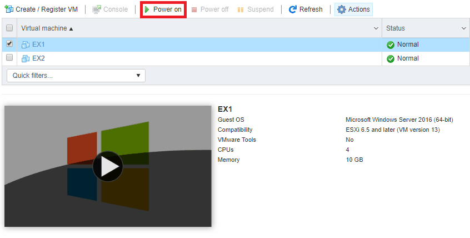The width and height of the screenshot is (470, 238).
Task: Click the CPUs label
Action: tap(226, 150)
